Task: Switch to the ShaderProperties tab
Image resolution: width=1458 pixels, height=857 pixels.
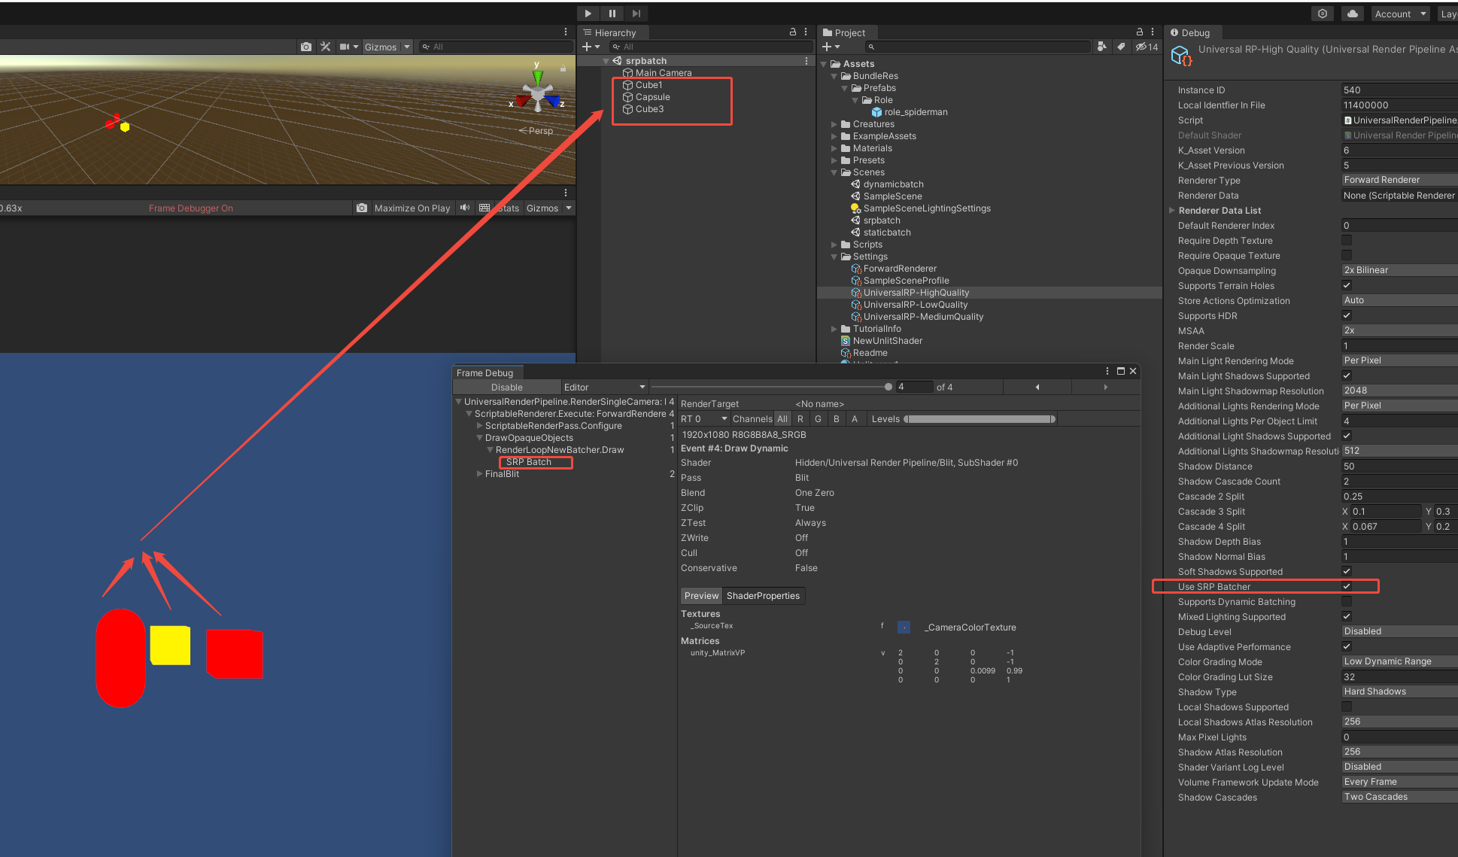Action: [763, 596]
